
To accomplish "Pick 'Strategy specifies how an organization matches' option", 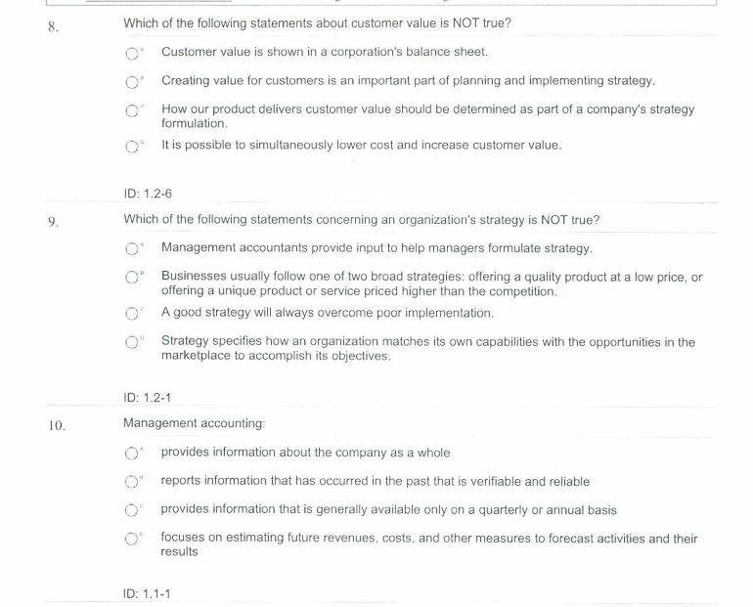I will 132,343.
